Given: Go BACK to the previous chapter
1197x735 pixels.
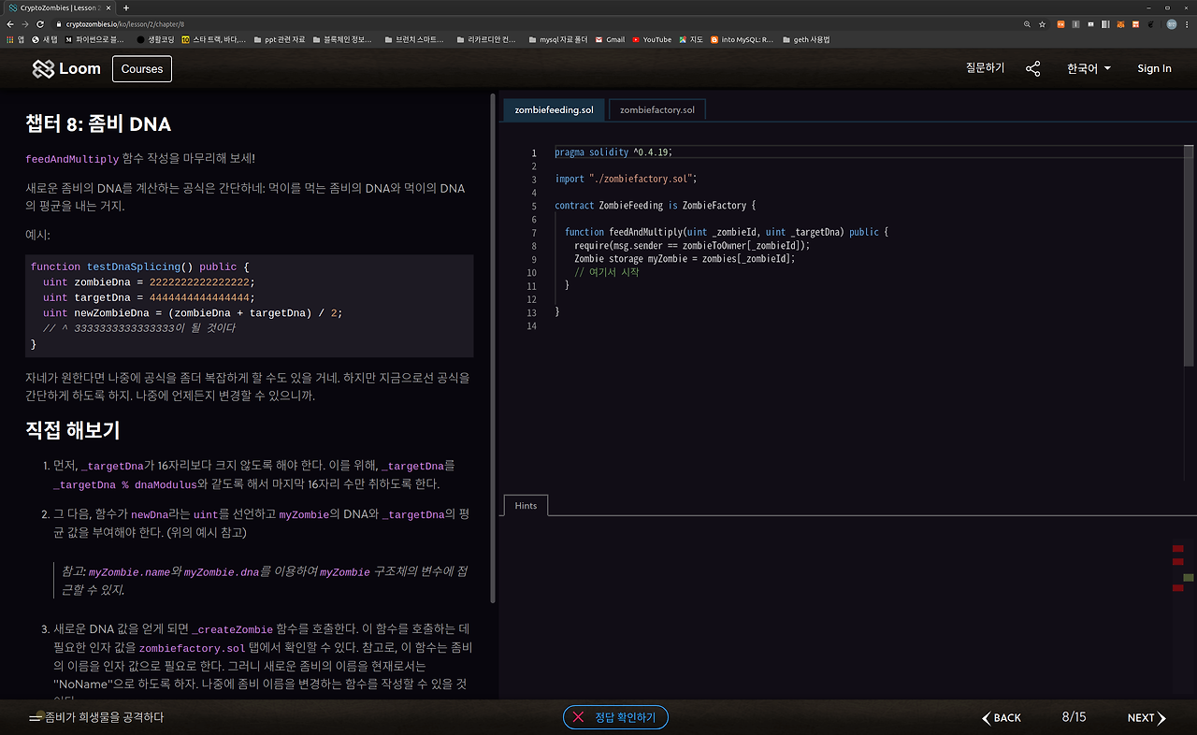Looking at the screenshot, I should 1002,718.
